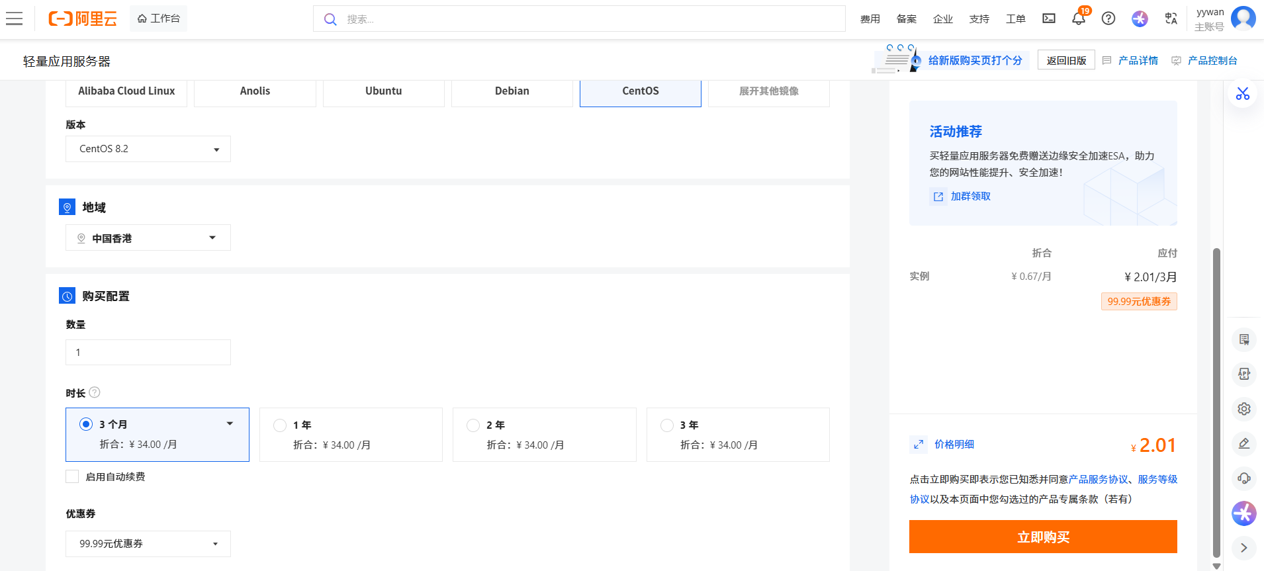
Task: Open the 中国香港 region dropdown
Action: coord(148,238)
